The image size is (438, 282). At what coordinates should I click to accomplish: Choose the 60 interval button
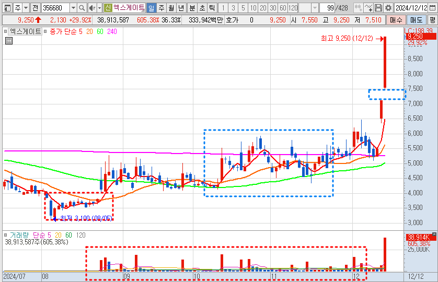point(283,8)
